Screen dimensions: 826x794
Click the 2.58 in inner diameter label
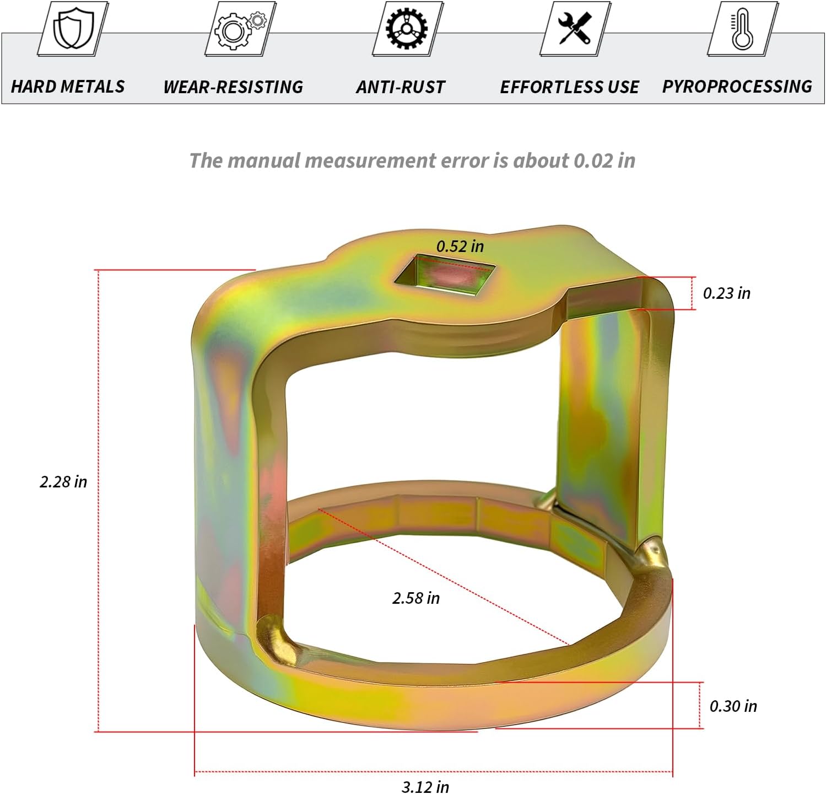click(x=416, y=598)
